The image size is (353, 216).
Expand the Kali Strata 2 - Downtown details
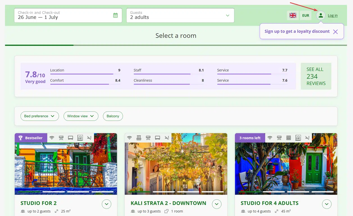[217, 204]
